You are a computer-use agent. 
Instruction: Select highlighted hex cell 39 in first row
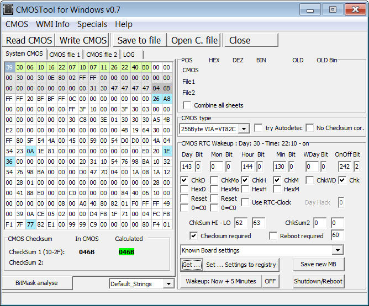point(9,67)
